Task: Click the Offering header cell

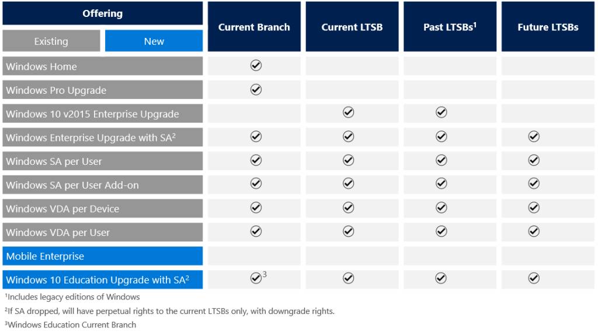Action: (x=103, y=13)
